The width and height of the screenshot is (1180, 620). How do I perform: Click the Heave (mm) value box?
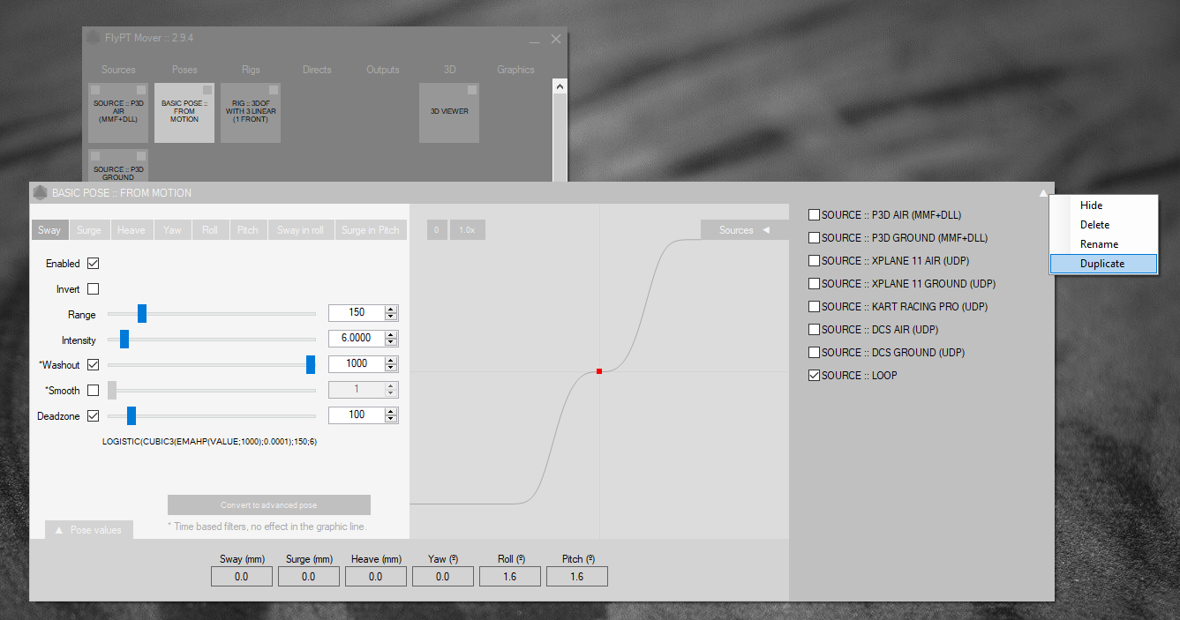[375, 577]
